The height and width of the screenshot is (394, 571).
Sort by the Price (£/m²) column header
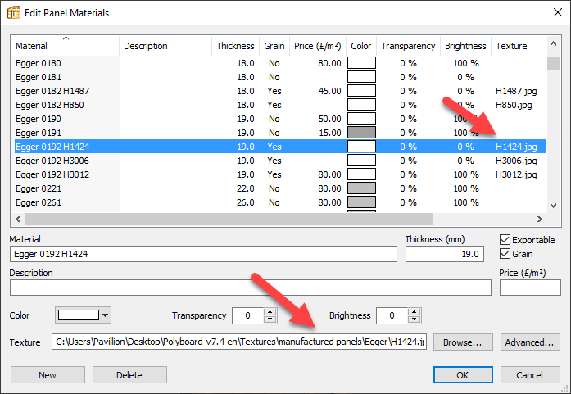[318, 46]
